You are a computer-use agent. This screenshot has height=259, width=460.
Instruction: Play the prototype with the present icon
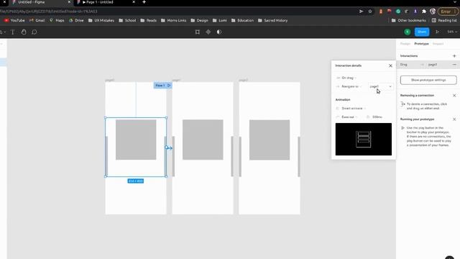(438, 32)
